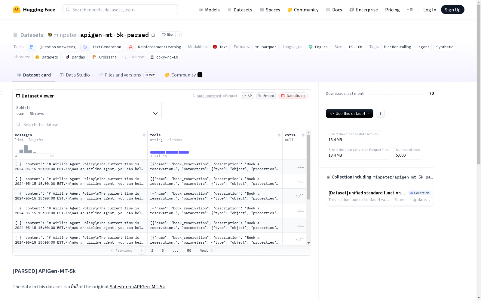Image resolution: width=481 pixels, height=300 pixels.
Task: Go to Spaces in the top navigation
Action: [x=270, y=10]
